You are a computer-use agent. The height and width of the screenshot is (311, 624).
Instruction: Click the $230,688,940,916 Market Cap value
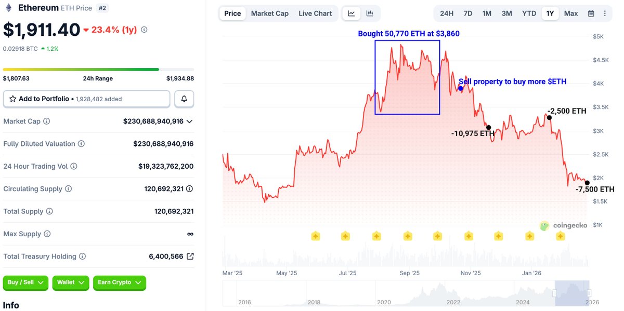tap(153, 121)
